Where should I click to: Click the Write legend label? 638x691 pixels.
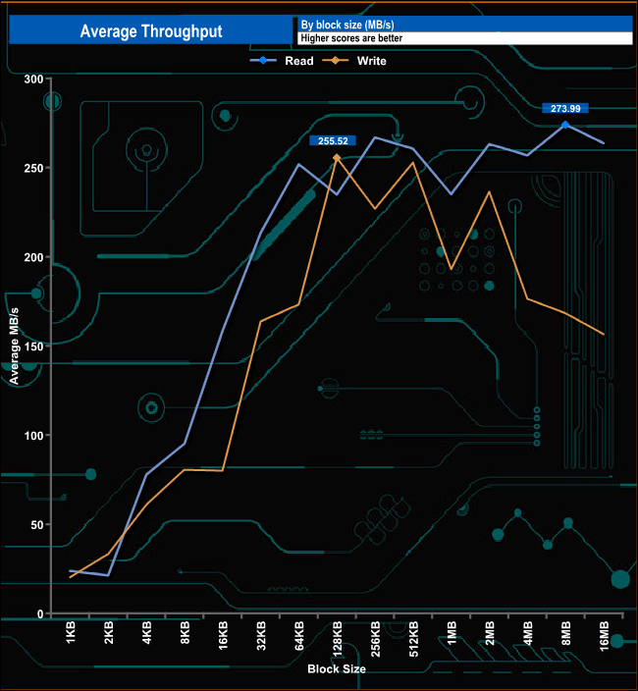point(371,61)
